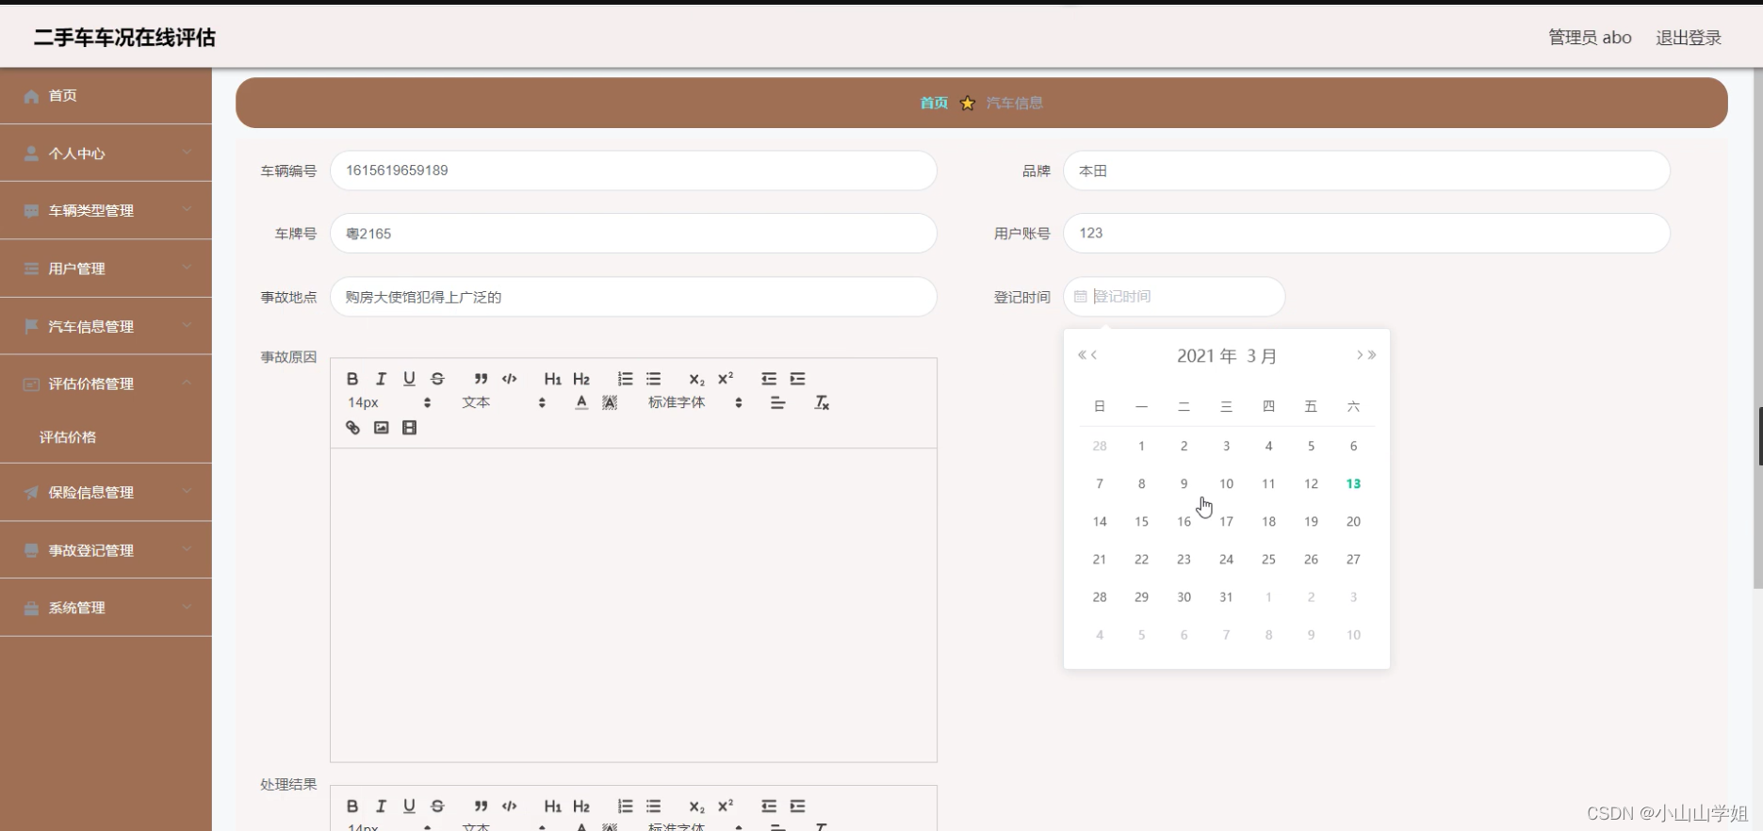Go to previous year in the calendar
This screenshot has height=831, width=1763.
(x=1083, y=355)
